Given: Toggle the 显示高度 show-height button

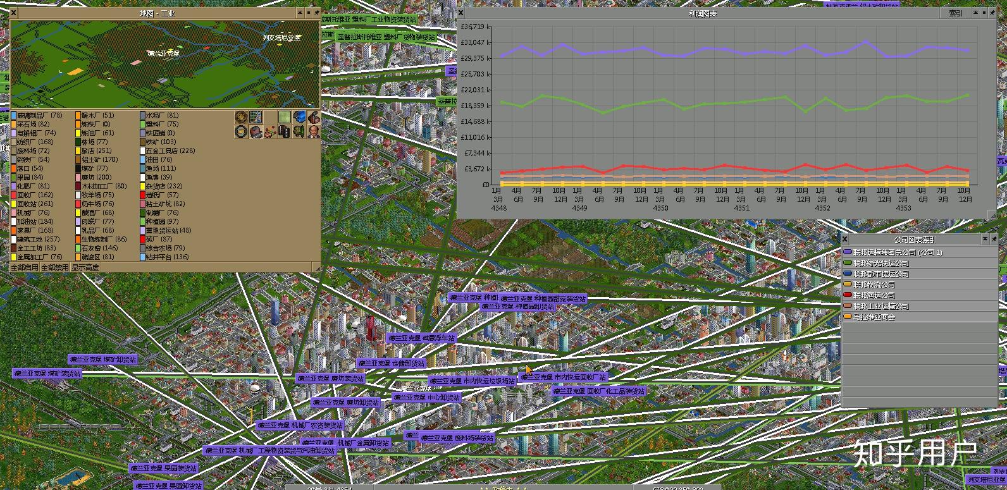Looking at the screenshot, I should click(85, 267).
